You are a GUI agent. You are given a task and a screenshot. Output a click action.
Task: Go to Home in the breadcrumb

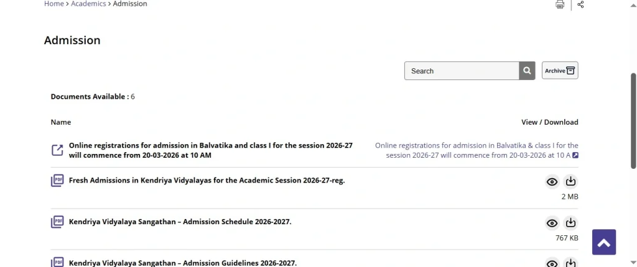[x=54, y=4]
